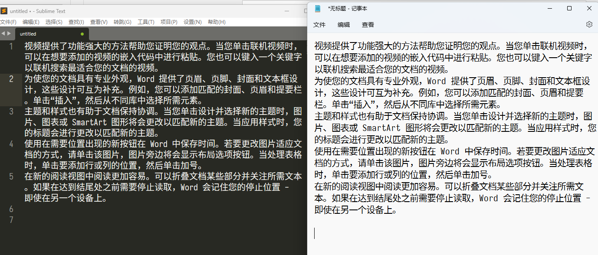Image resolution: width=598 pixels, height=255 pixels.
Task: Click "使用在需要位置出现的新按钮在" in Sublime editor
Action: coord(85,144)
